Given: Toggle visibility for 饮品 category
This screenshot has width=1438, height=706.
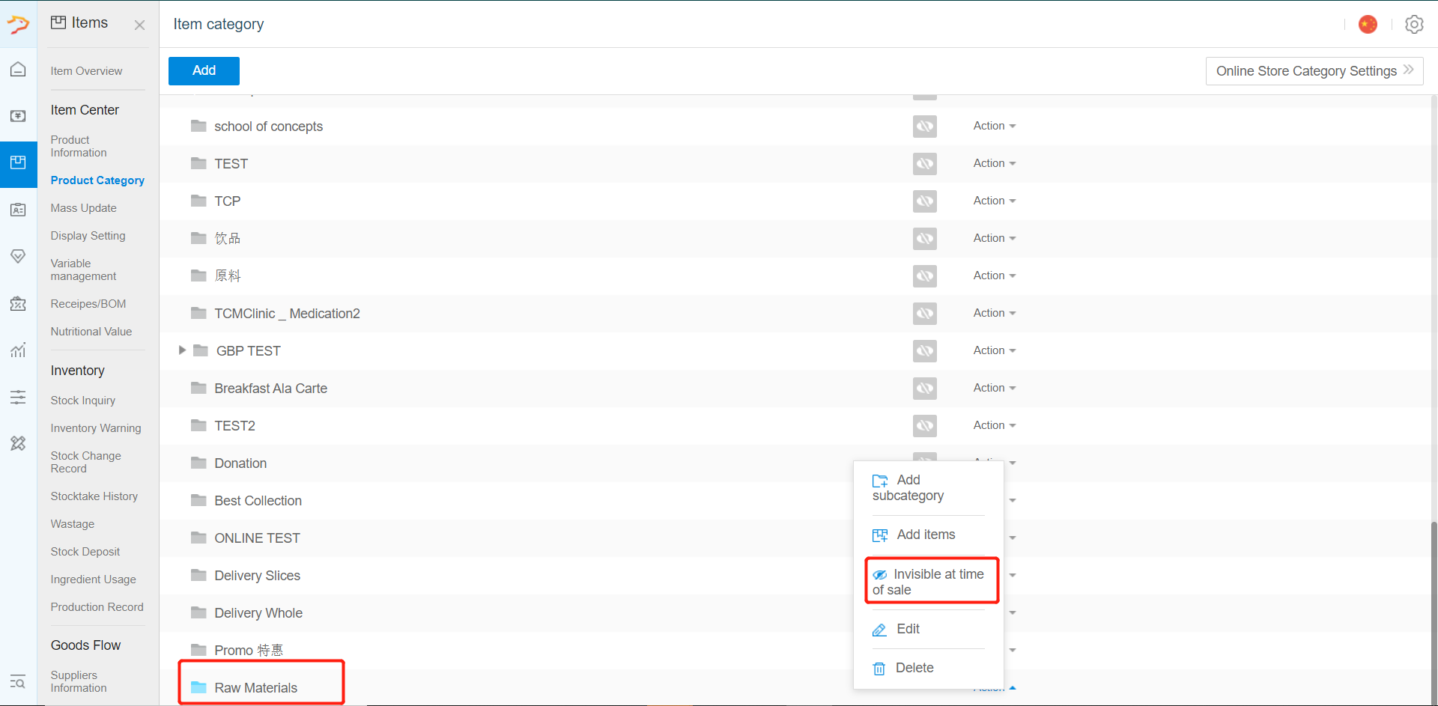Looking at the screenshot, I should tap(925, 238).
